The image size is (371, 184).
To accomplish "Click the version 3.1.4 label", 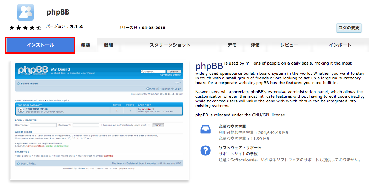I will pyautogui.click(x=76, y=27).
